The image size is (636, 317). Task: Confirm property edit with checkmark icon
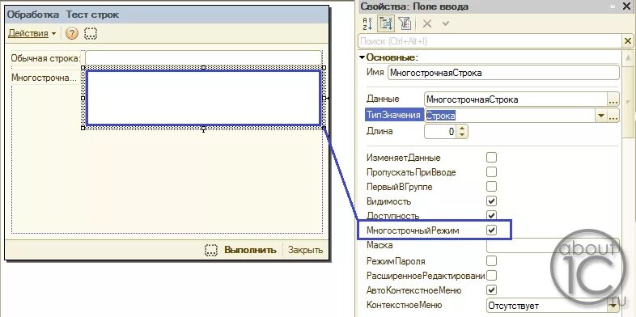coord(445,23)
